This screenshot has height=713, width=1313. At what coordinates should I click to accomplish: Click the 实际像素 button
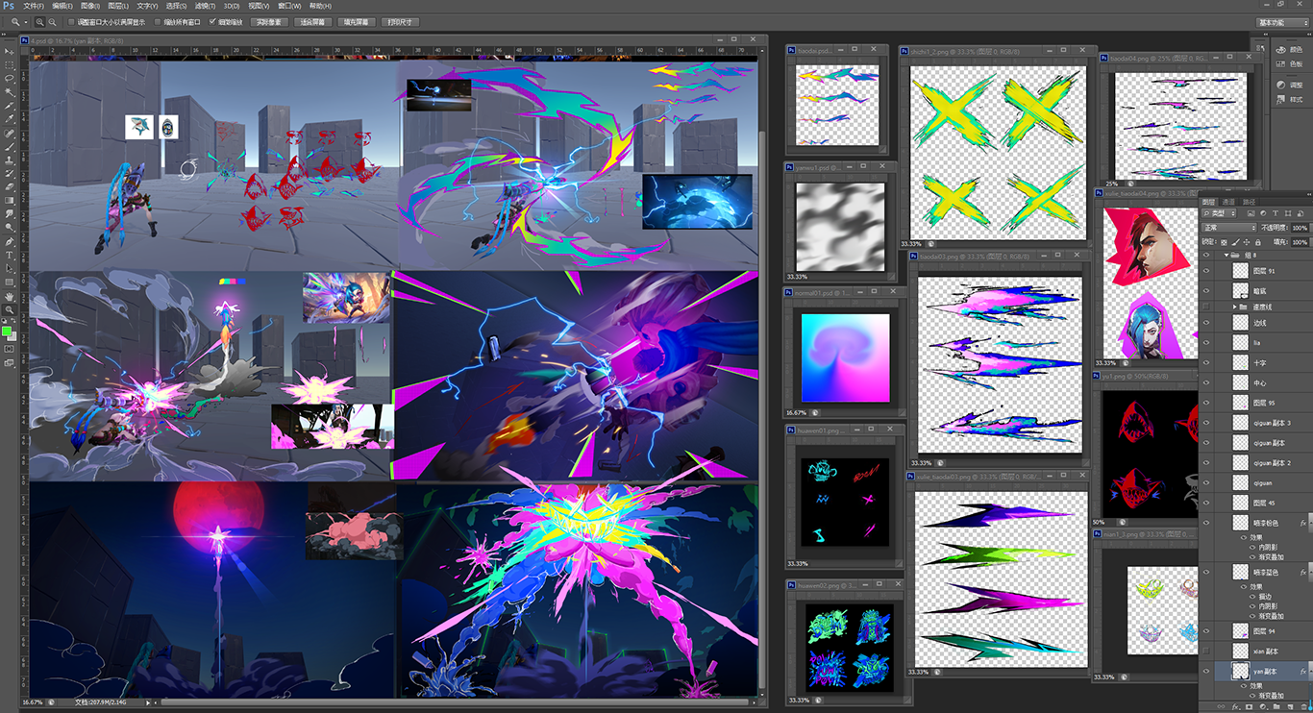click(x=269, y=21)
